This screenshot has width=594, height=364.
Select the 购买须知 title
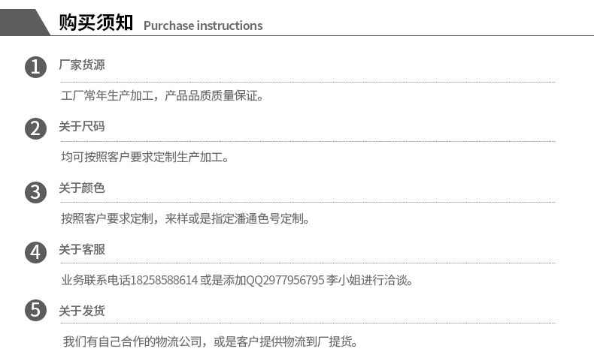tap(95, 23)
